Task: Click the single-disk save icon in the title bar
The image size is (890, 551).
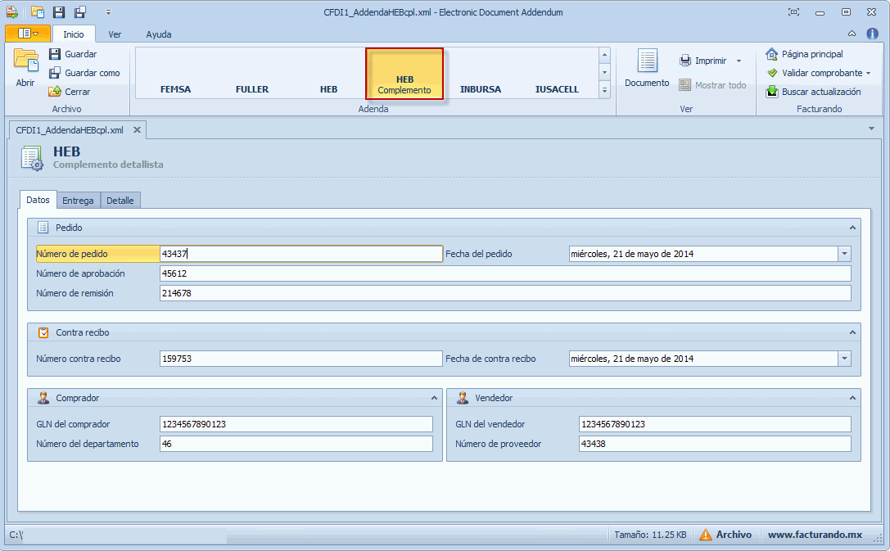Action: 58,12
